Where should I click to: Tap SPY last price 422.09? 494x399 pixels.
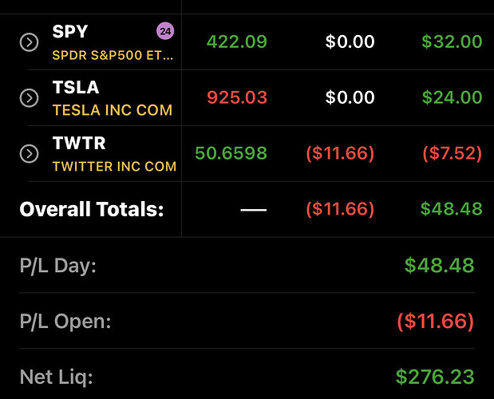[x=236, y=41]
